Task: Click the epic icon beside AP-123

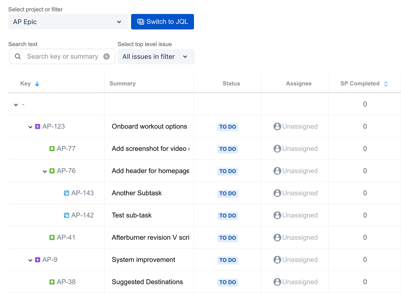Action: pyautogui.click(x=38, y=126)
